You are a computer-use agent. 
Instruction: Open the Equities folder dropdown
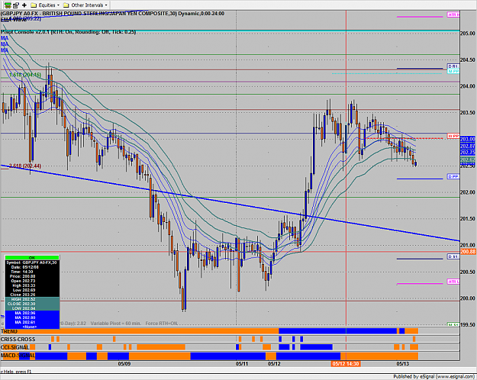[x=45, y=5]
